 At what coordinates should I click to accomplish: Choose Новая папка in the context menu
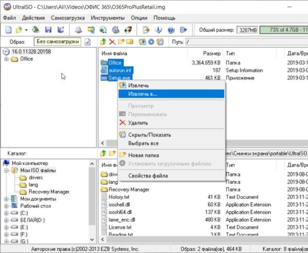(x=171, y=155)
